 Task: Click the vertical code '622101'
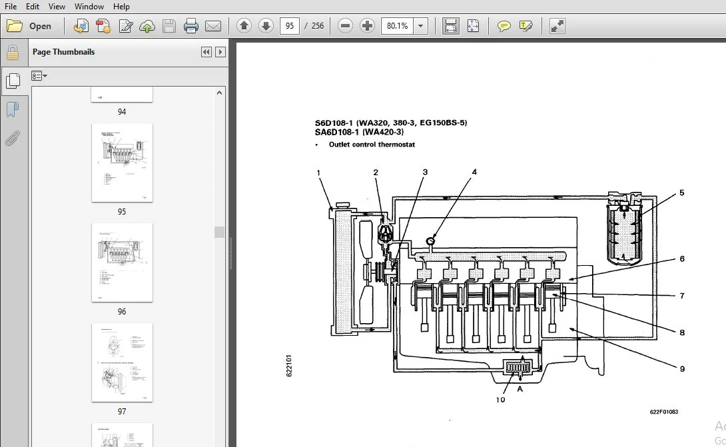point(289,366)
